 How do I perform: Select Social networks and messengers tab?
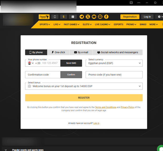tap(118, 52)
